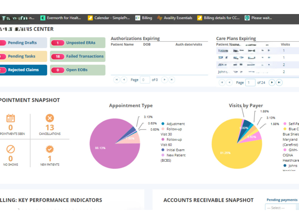Image resolution: width=299 pixels, height=224 pixels.
Task: Click the no shows prohibited icon
Action: click(11, 149)
